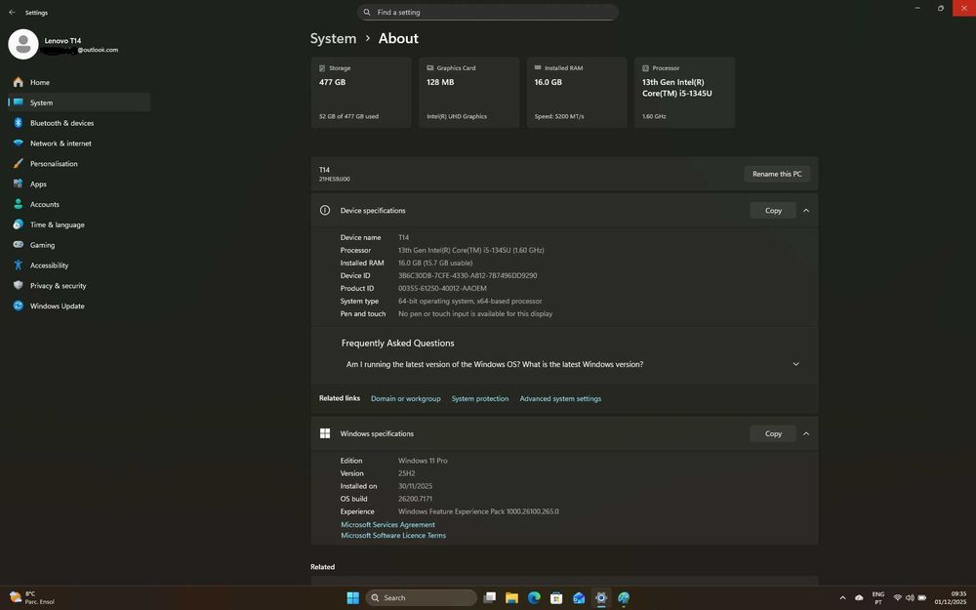This screenshot has width=976, height=610.
Task: Open the ENG PT language switcher
Action: point(877,597)
